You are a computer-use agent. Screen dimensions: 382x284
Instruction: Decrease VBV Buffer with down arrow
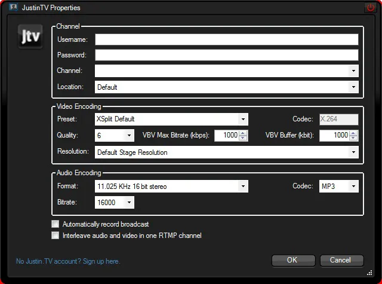point(353,138)
